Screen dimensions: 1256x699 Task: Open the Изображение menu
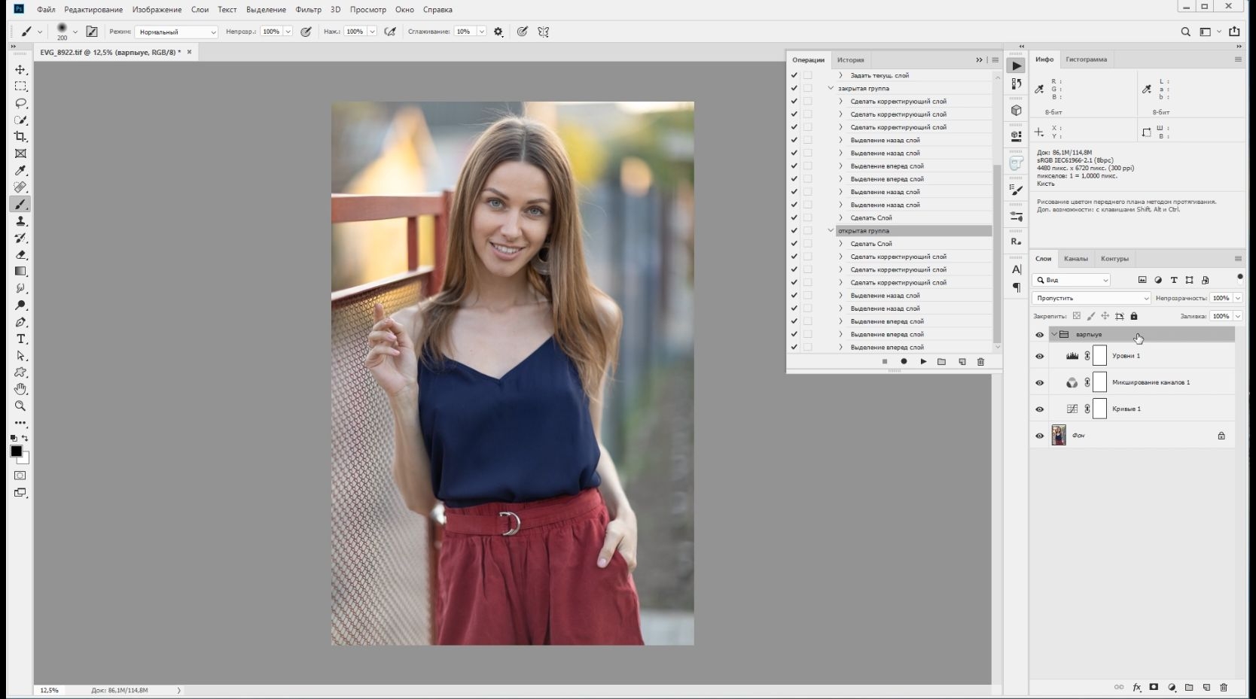157,10
